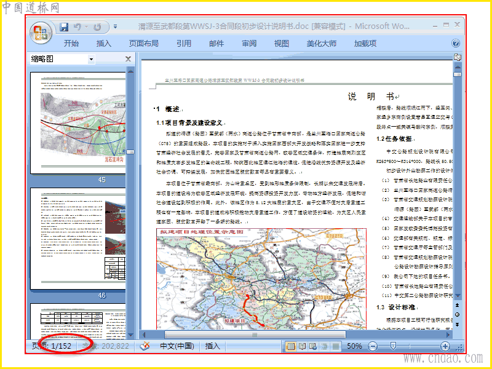
Task: Open the 页面布局 ribbon tab
Action: 144,43
